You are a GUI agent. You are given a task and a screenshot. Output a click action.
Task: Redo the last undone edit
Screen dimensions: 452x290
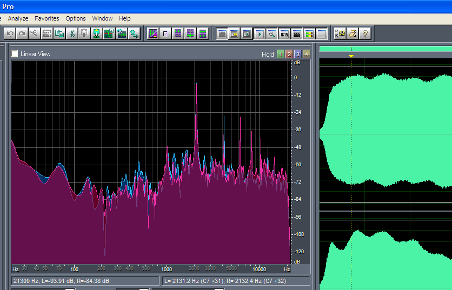22,33
